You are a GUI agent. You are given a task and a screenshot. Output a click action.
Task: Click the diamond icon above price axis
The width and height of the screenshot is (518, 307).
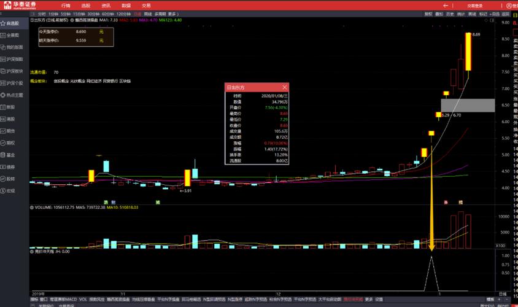[x=486, y=20]
